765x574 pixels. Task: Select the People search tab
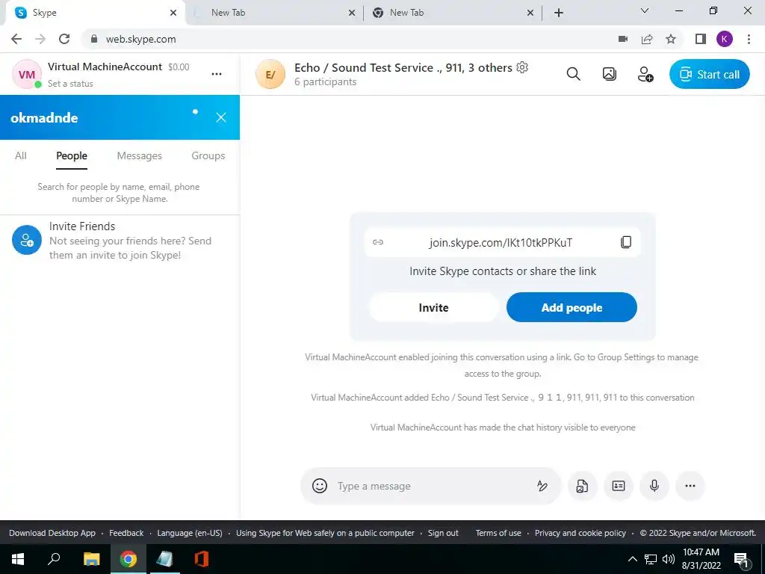click(x=72, y=155)
